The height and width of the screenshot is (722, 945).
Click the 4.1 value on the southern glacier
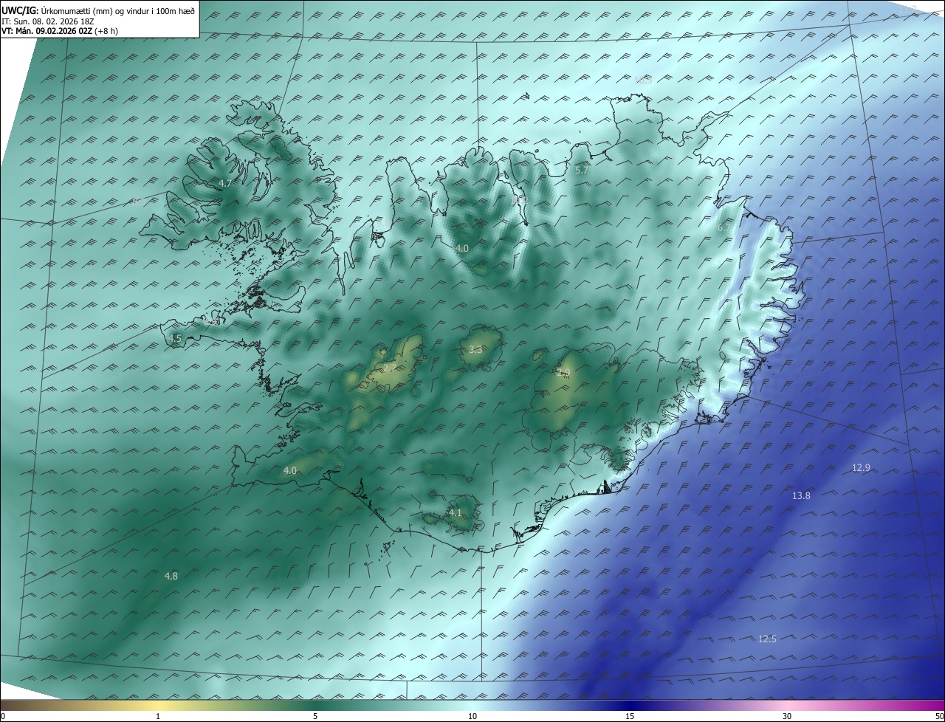(x=455, y=512)
